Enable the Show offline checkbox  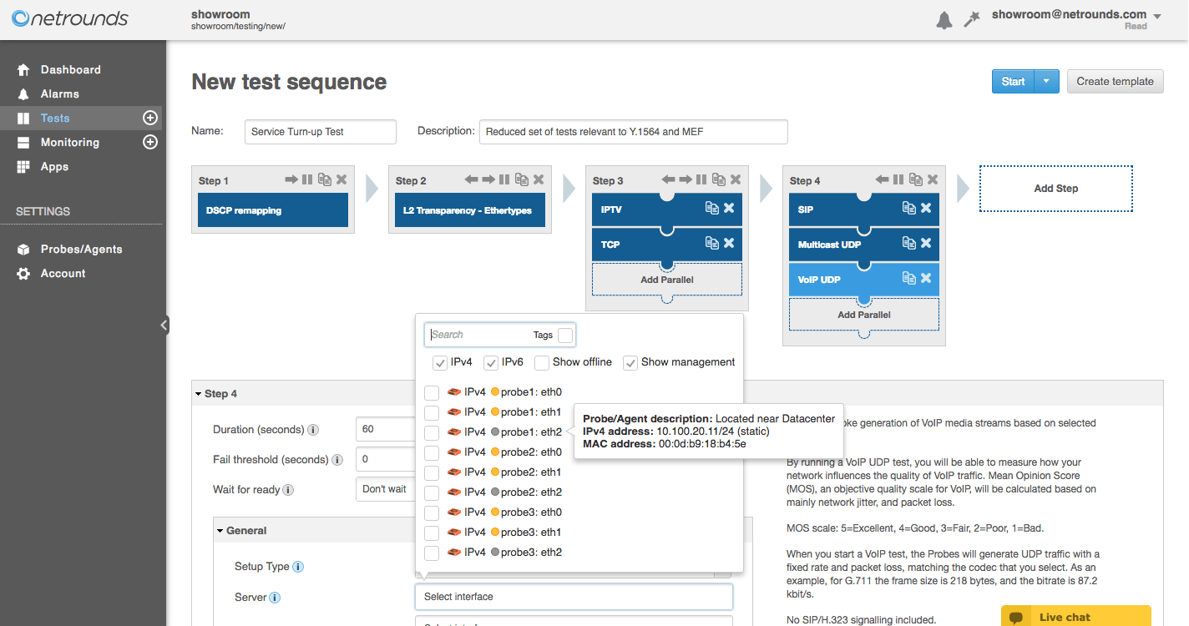click(x=542, y=362)
